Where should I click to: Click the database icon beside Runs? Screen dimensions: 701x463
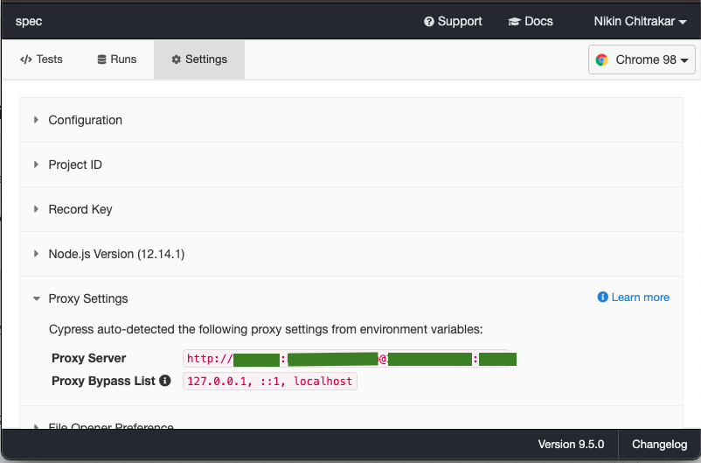102,60
